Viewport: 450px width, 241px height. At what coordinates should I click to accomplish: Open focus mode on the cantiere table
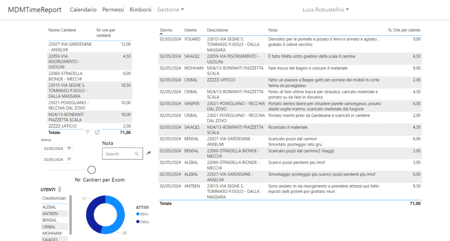tap(97, 133)
